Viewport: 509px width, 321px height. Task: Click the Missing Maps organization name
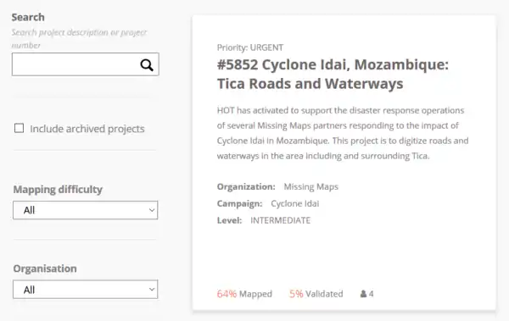pos(311,187)
